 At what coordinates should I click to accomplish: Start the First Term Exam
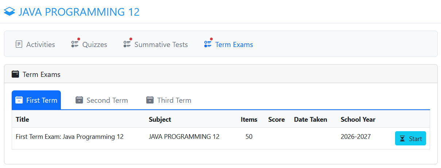coord(410,138)
